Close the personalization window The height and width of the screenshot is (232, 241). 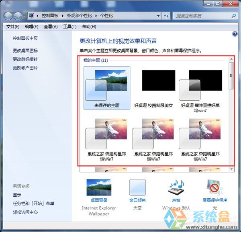coord(231,3)
